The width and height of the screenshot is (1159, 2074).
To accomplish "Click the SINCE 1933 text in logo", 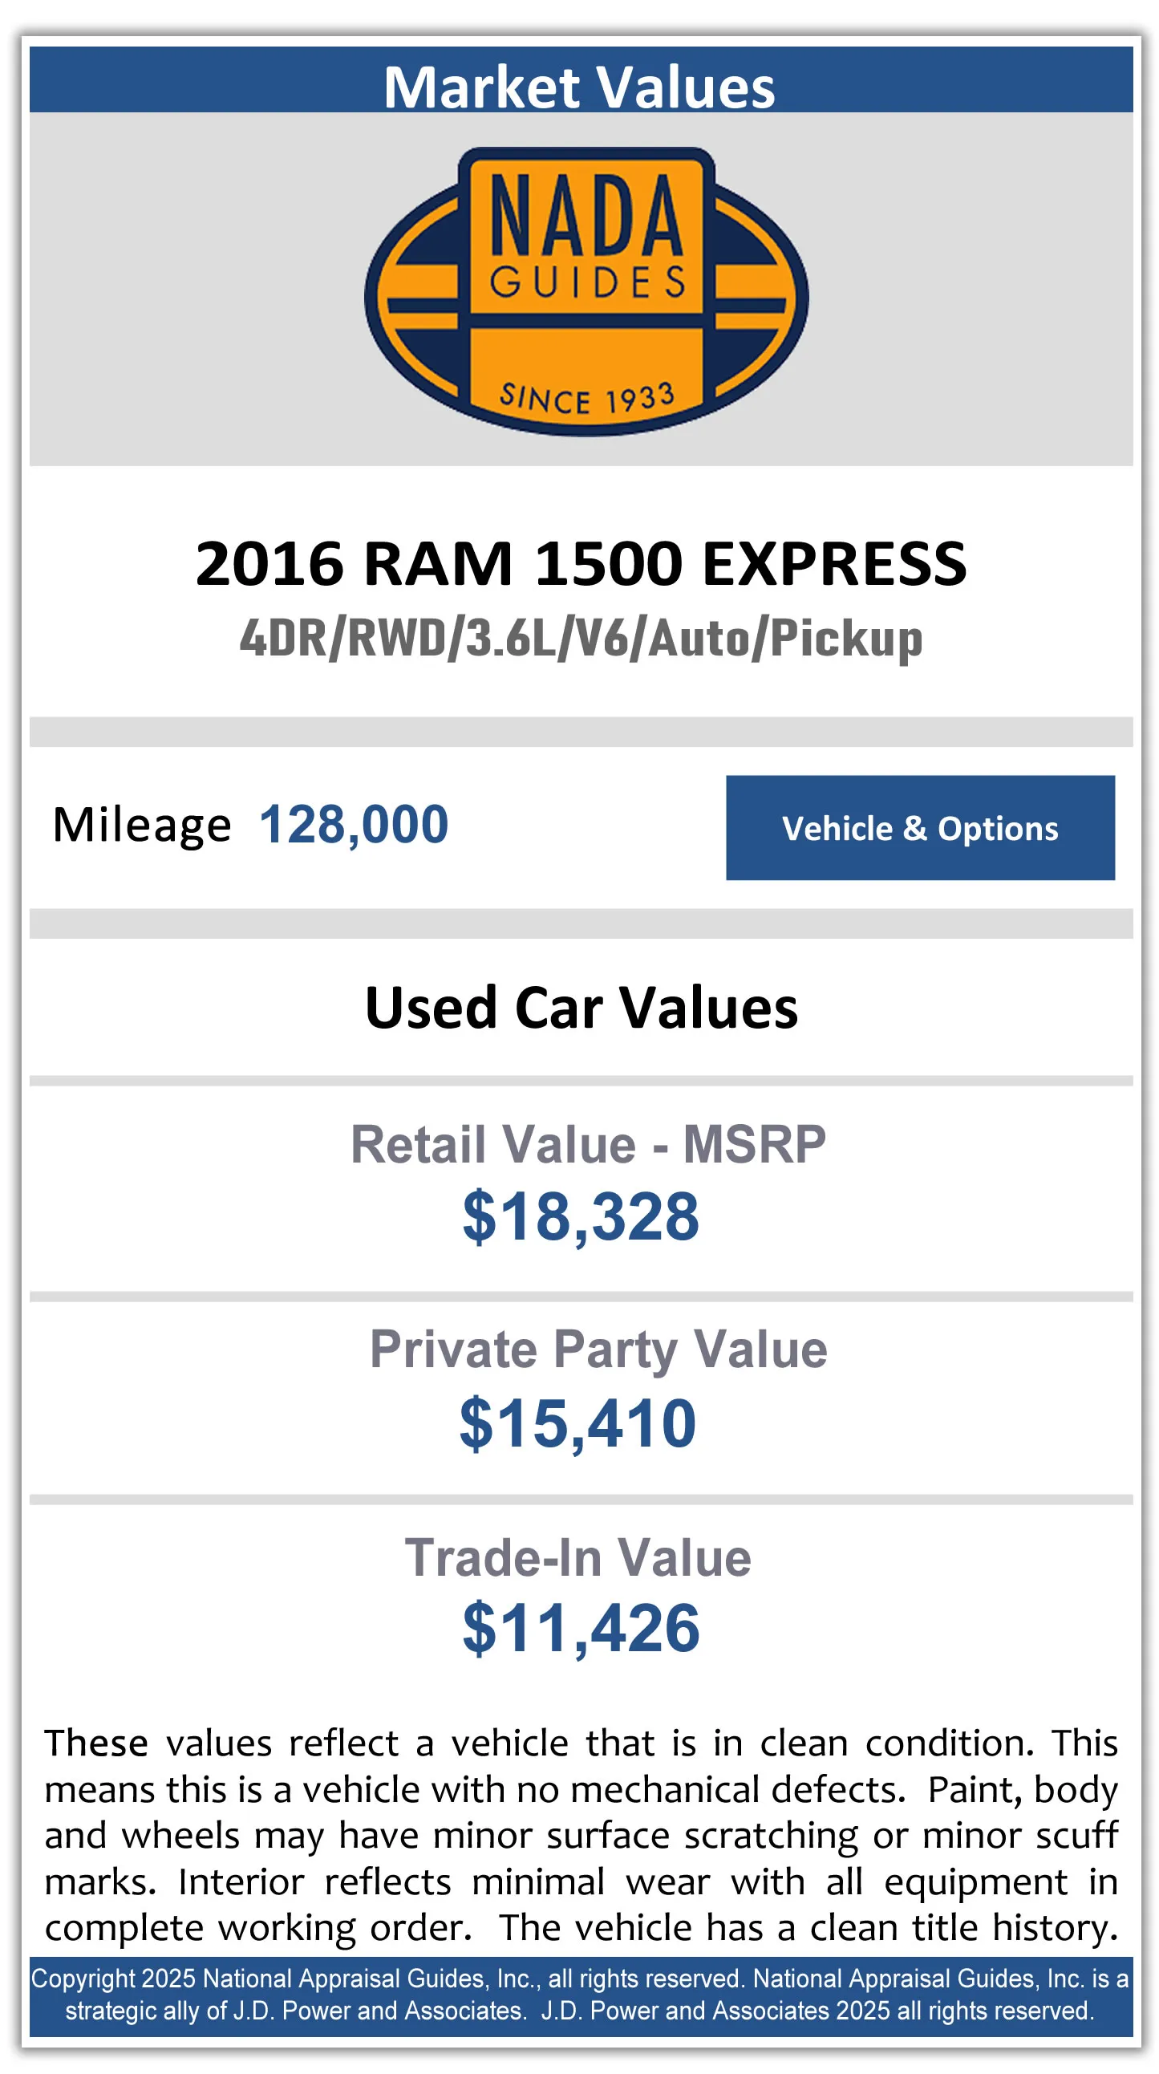I will coord(586,397).
